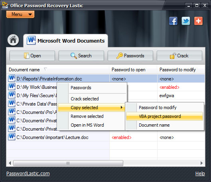Viewport: 211px width, 182px height.
Task: Choose Crack selected in context menu
Action: click(92, 99)
